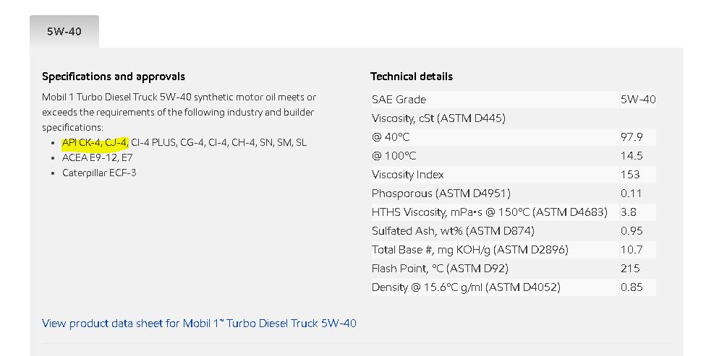Click the 97.9 viscosity value

(x=632, y=137)
